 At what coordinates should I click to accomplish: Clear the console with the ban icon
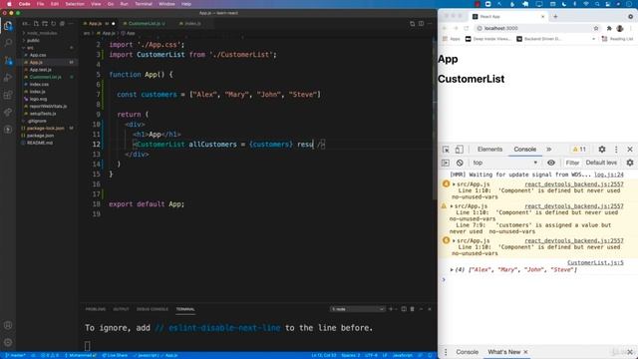[x=460, y=163]
